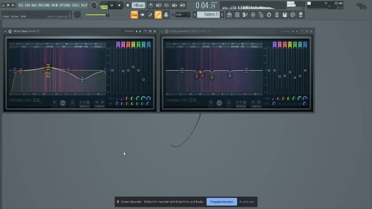The image size is (372, 209).
Task: Click the tempo display showing 140
Action: (138, 5)
